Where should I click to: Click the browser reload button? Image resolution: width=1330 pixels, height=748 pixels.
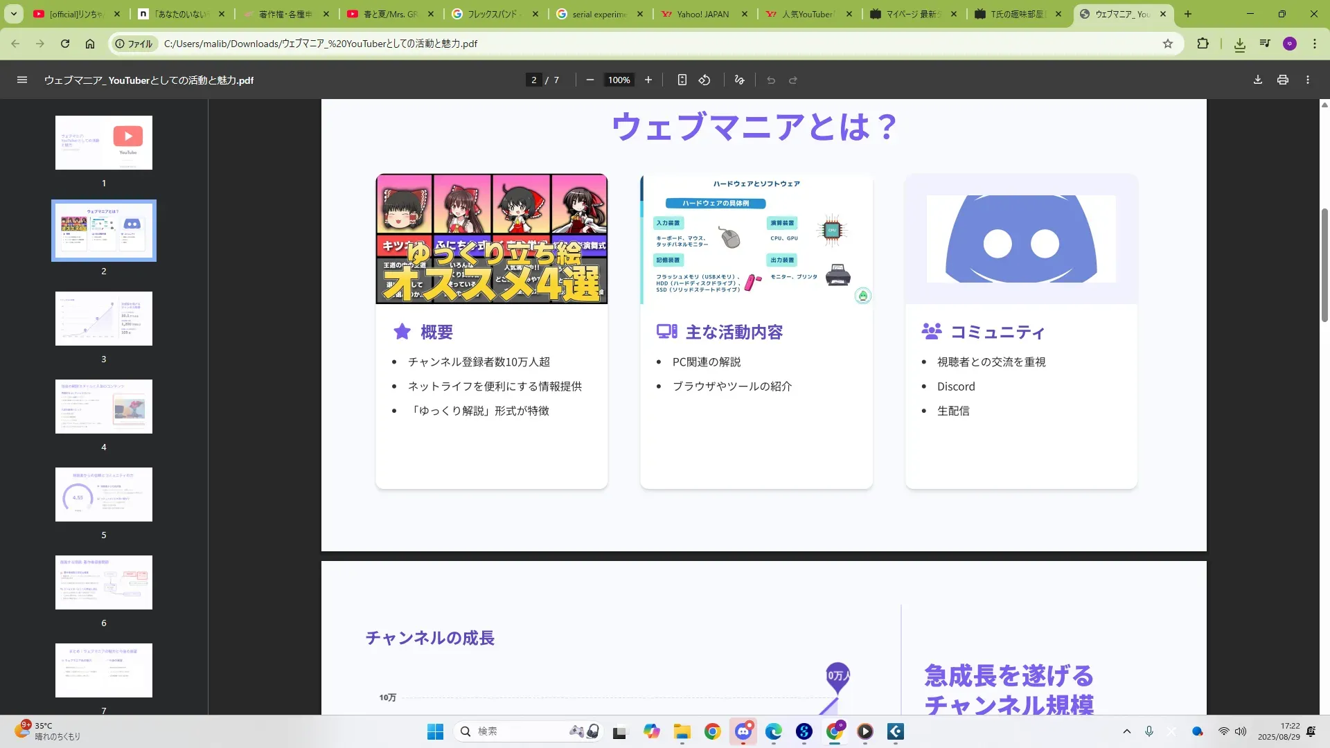click(x=65, y=44)
